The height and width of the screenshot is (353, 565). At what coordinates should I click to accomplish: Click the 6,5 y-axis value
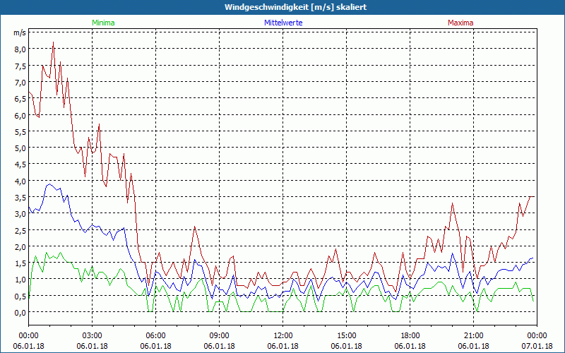tap(20, 99)
